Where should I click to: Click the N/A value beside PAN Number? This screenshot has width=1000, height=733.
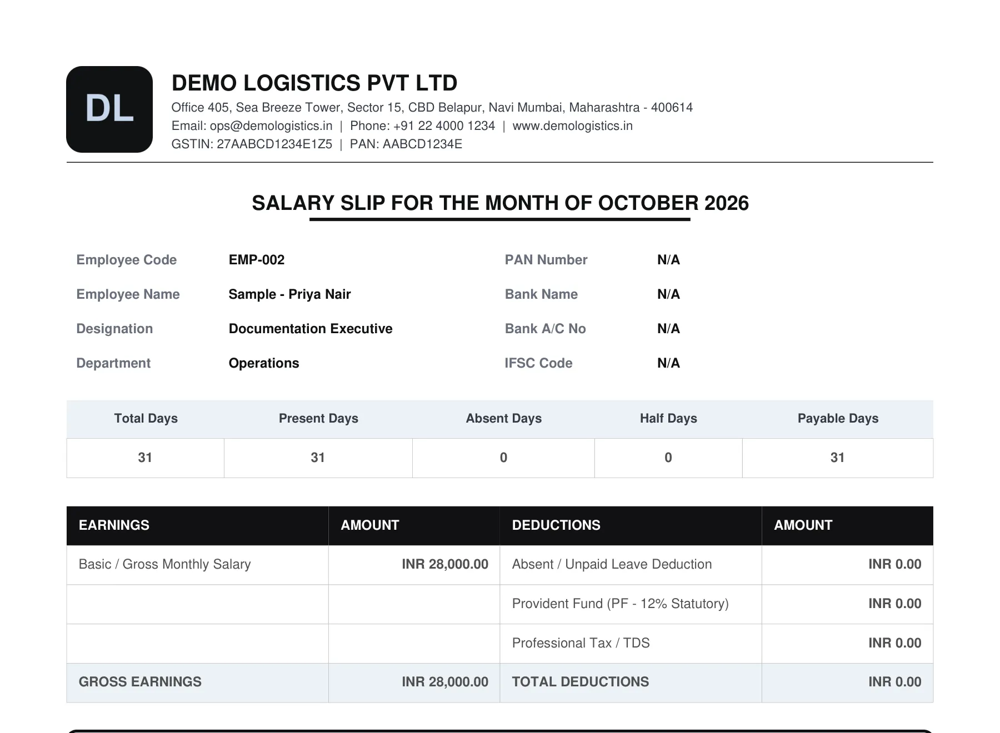pos(668,260)
